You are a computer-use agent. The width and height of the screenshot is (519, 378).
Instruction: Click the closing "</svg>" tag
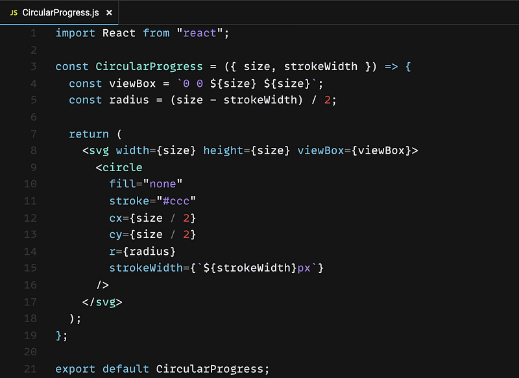[103, 302]
